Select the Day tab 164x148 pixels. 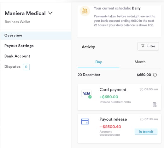pos(98,62)
